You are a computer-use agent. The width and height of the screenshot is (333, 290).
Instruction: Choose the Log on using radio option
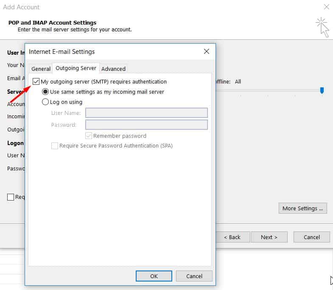point(45,102)
